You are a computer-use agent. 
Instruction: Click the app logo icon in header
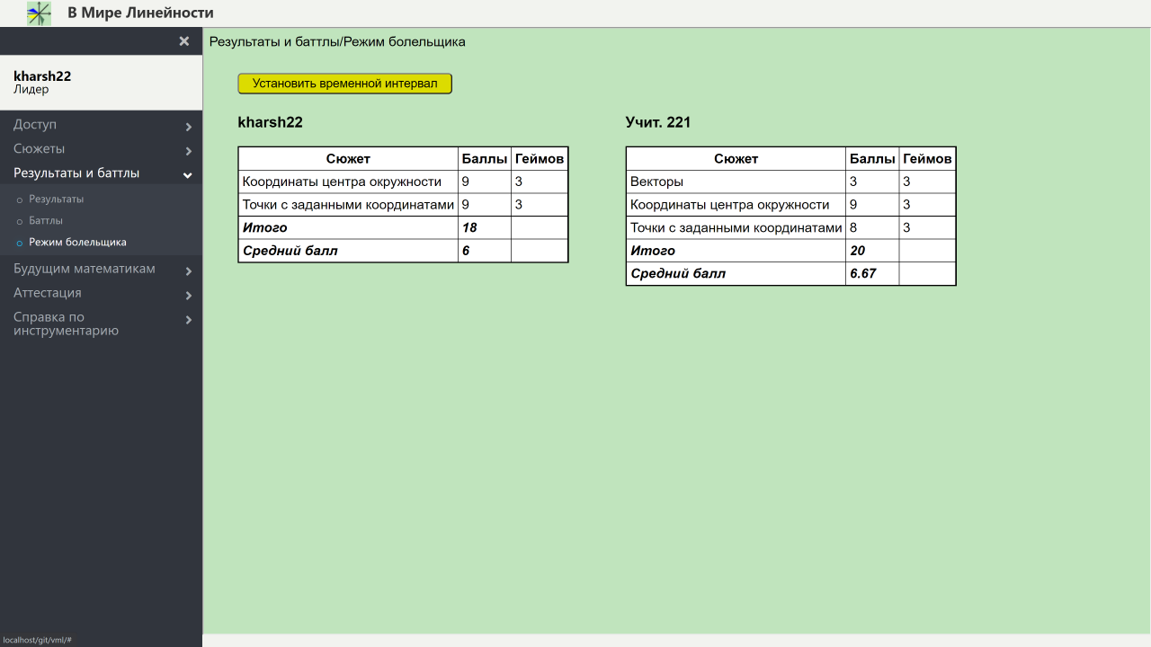pos(39,13)
